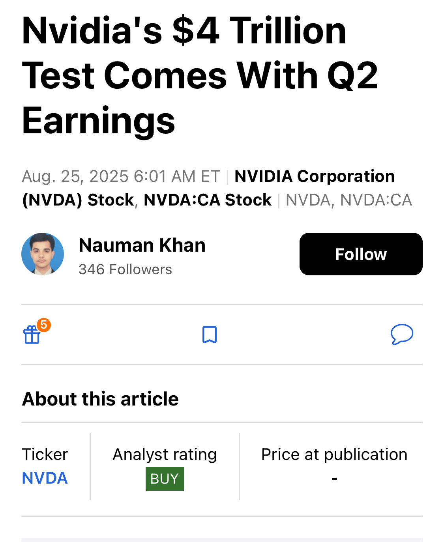Click the Ticker column label
Image resolution: width=444 pixels, height=542 pixels.
45,454
